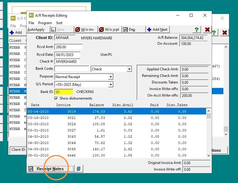The width and height of the screenshot is (238, 183).
Task: Click A/R Balance value 504,004,274.62
Action: [x=193, y=38]
